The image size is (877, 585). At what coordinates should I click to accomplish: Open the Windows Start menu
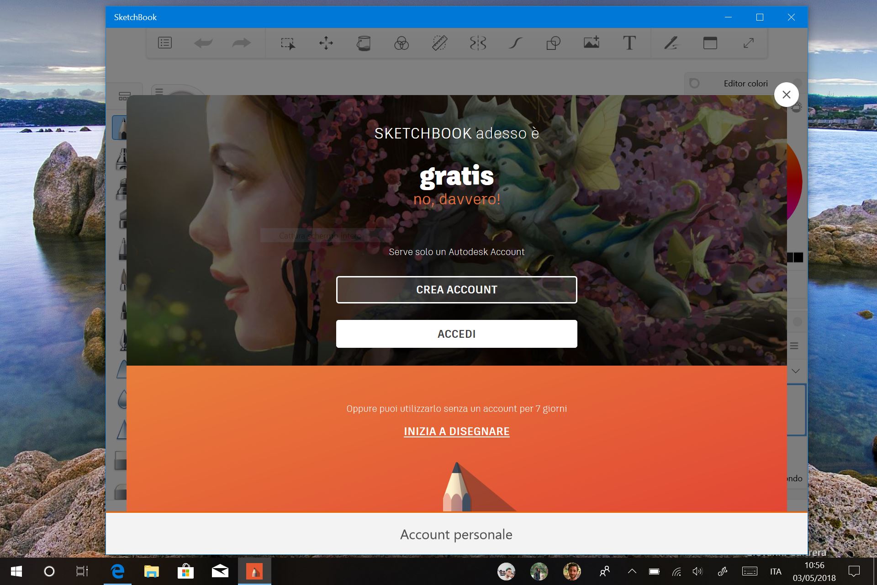pos(16,571)
